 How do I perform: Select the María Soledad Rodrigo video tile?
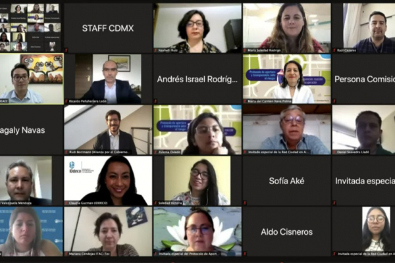pyautogui.click(x=286, y=28)
